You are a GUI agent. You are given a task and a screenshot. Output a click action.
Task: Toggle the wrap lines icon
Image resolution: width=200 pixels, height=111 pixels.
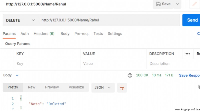point(122,88)
